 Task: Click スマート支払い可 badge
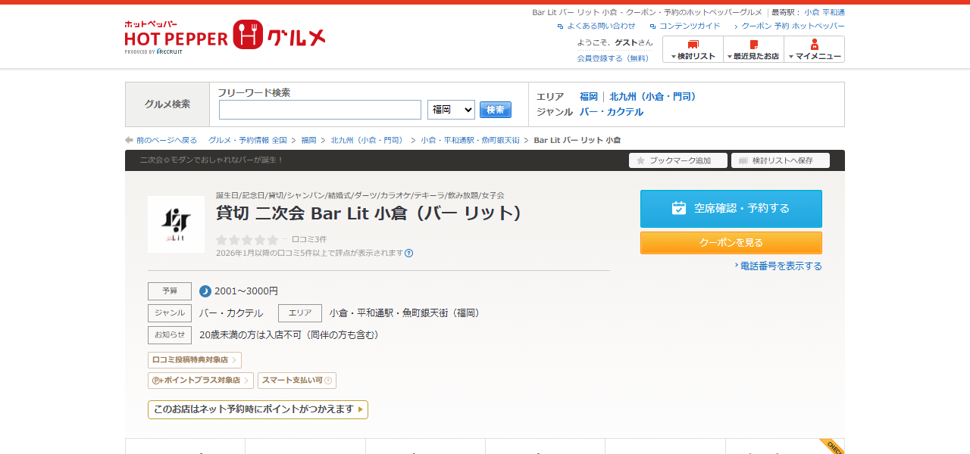tap(297, 381)
